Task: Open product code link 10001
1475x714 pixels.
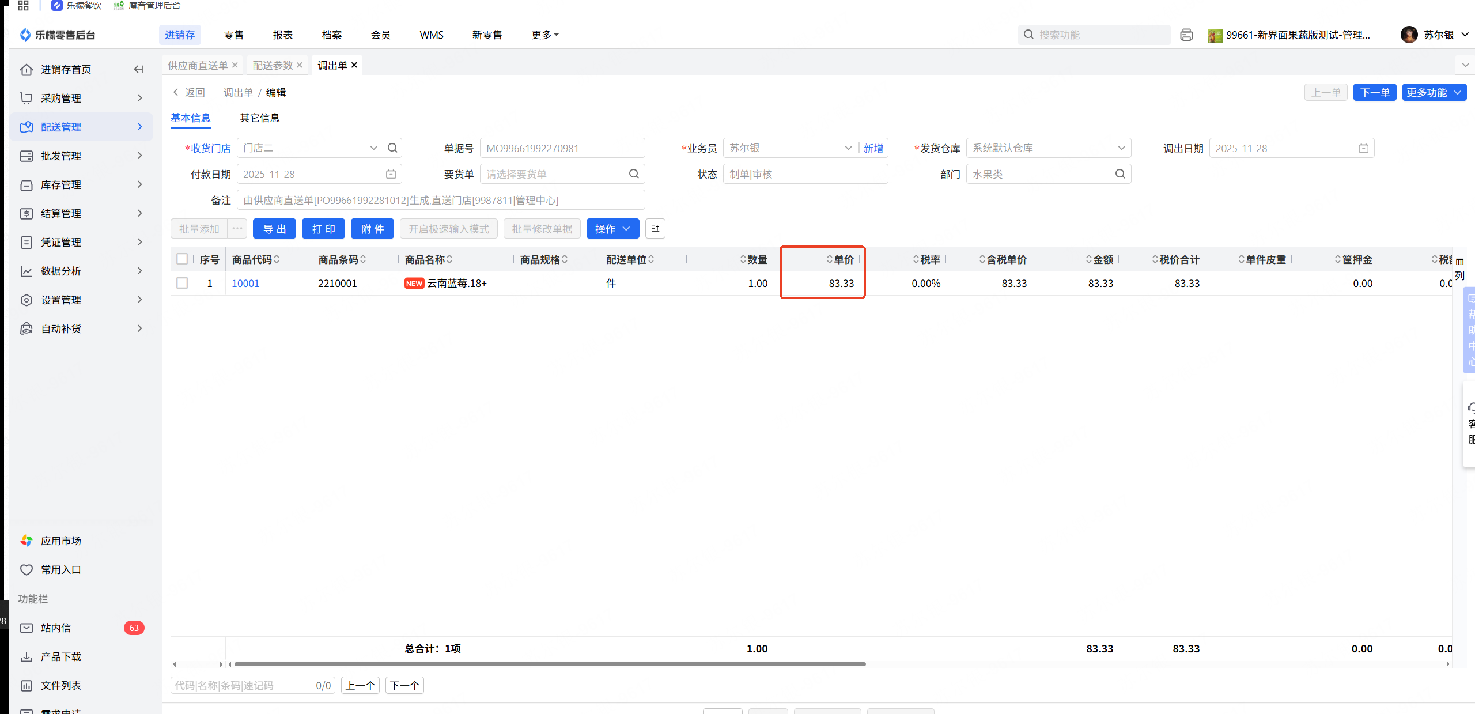Action: (x=245, y=283)
